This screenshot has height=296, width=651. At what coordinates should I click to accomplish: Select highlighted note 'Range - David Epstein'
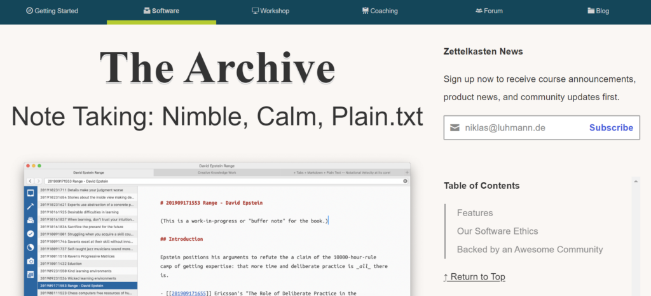click(x=88, y=286)
